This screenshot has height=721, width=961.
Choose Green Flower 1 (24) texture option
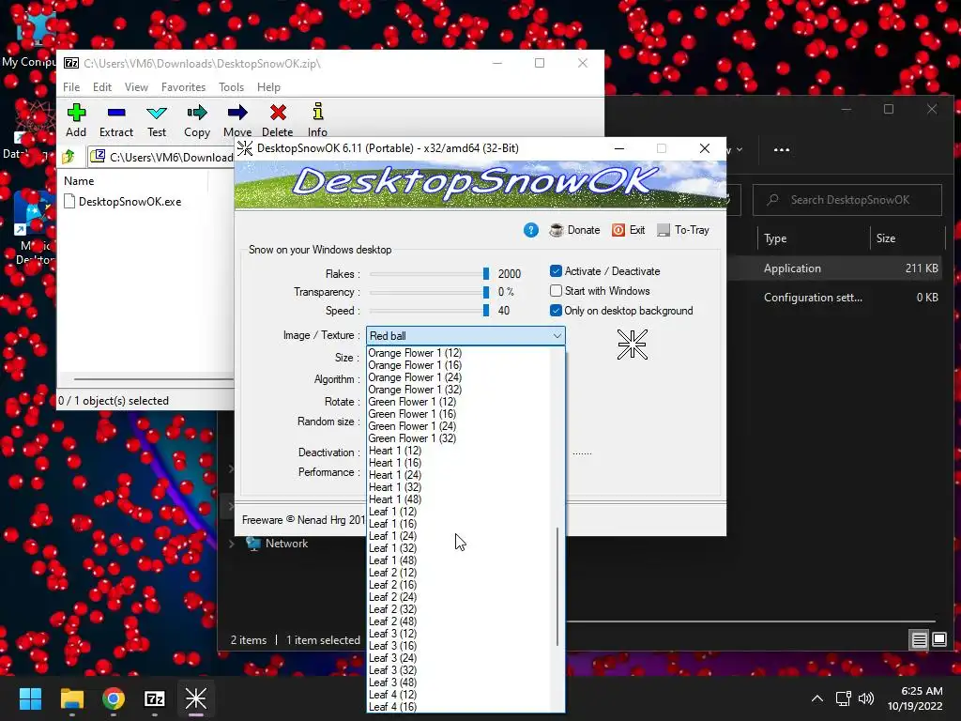[412, 426]
